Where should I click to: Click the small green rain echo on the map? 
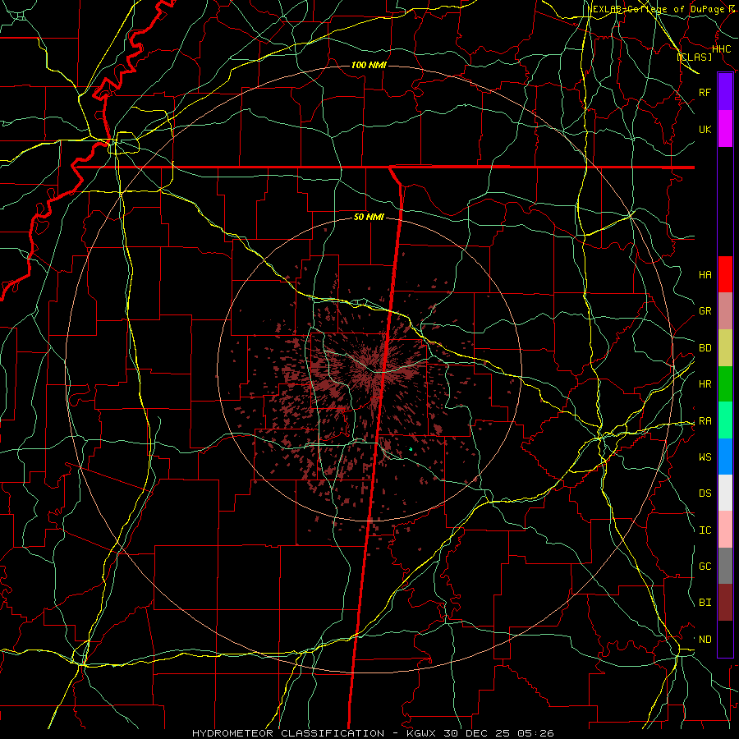click(411, 449)
